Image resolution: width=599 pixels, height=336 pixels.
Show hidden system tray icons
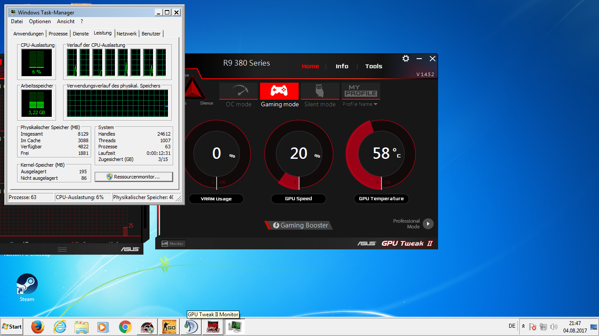[523, 326]
